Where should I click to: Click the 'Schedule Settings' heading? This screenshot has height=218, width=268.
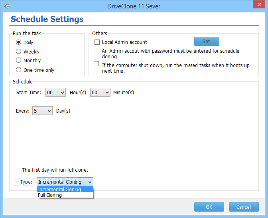coord(47,19)
